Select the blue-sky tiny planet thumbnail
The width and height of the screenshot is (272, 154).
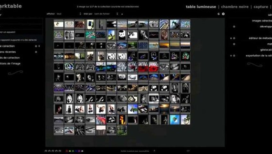coord(175,120)
